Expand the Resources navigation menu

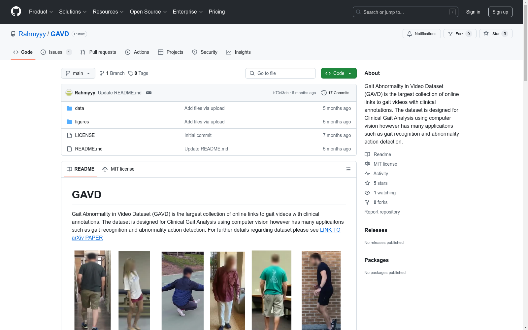click(108, 12)
